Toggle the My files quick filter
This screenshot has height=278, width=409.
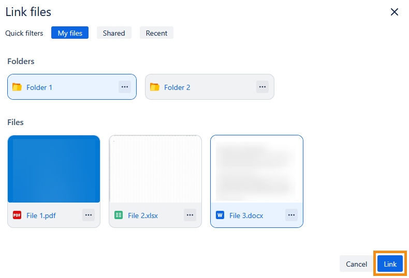pos(70,33)
